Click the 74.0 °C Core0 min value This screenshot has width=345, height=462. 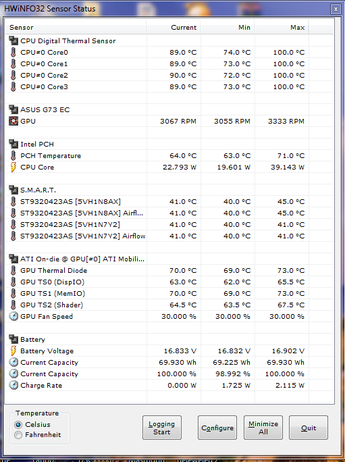(x=237, y=53)
